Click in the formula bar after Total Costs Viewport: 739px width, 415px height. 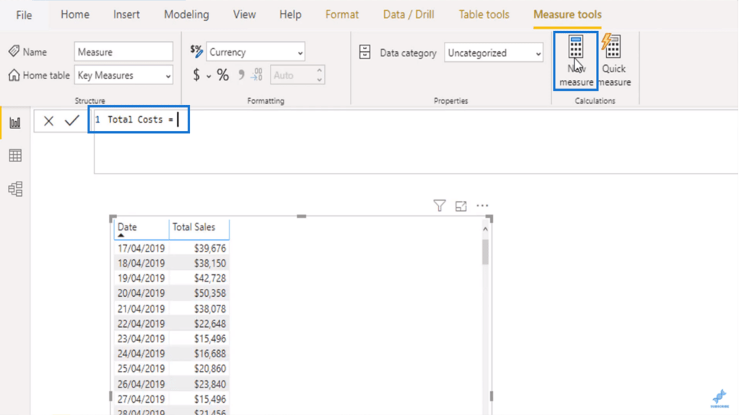click(x=179, y=120)
